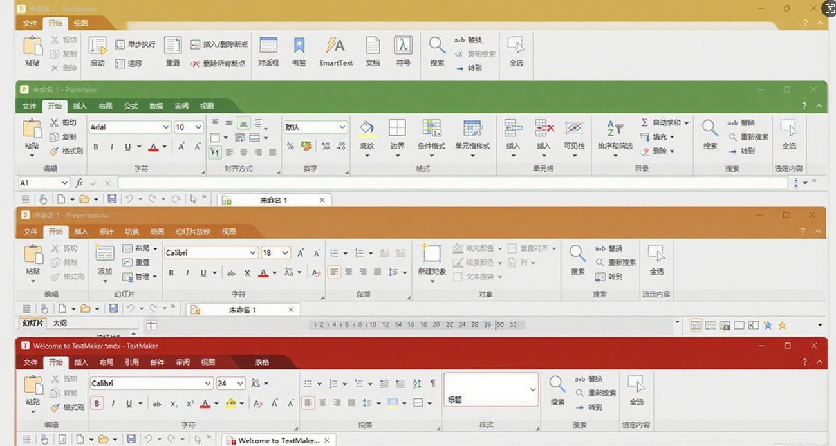The image size is (836, 446).
Task: Click the save disk icon in TextMaker toolbar
Action: (131, 440)
